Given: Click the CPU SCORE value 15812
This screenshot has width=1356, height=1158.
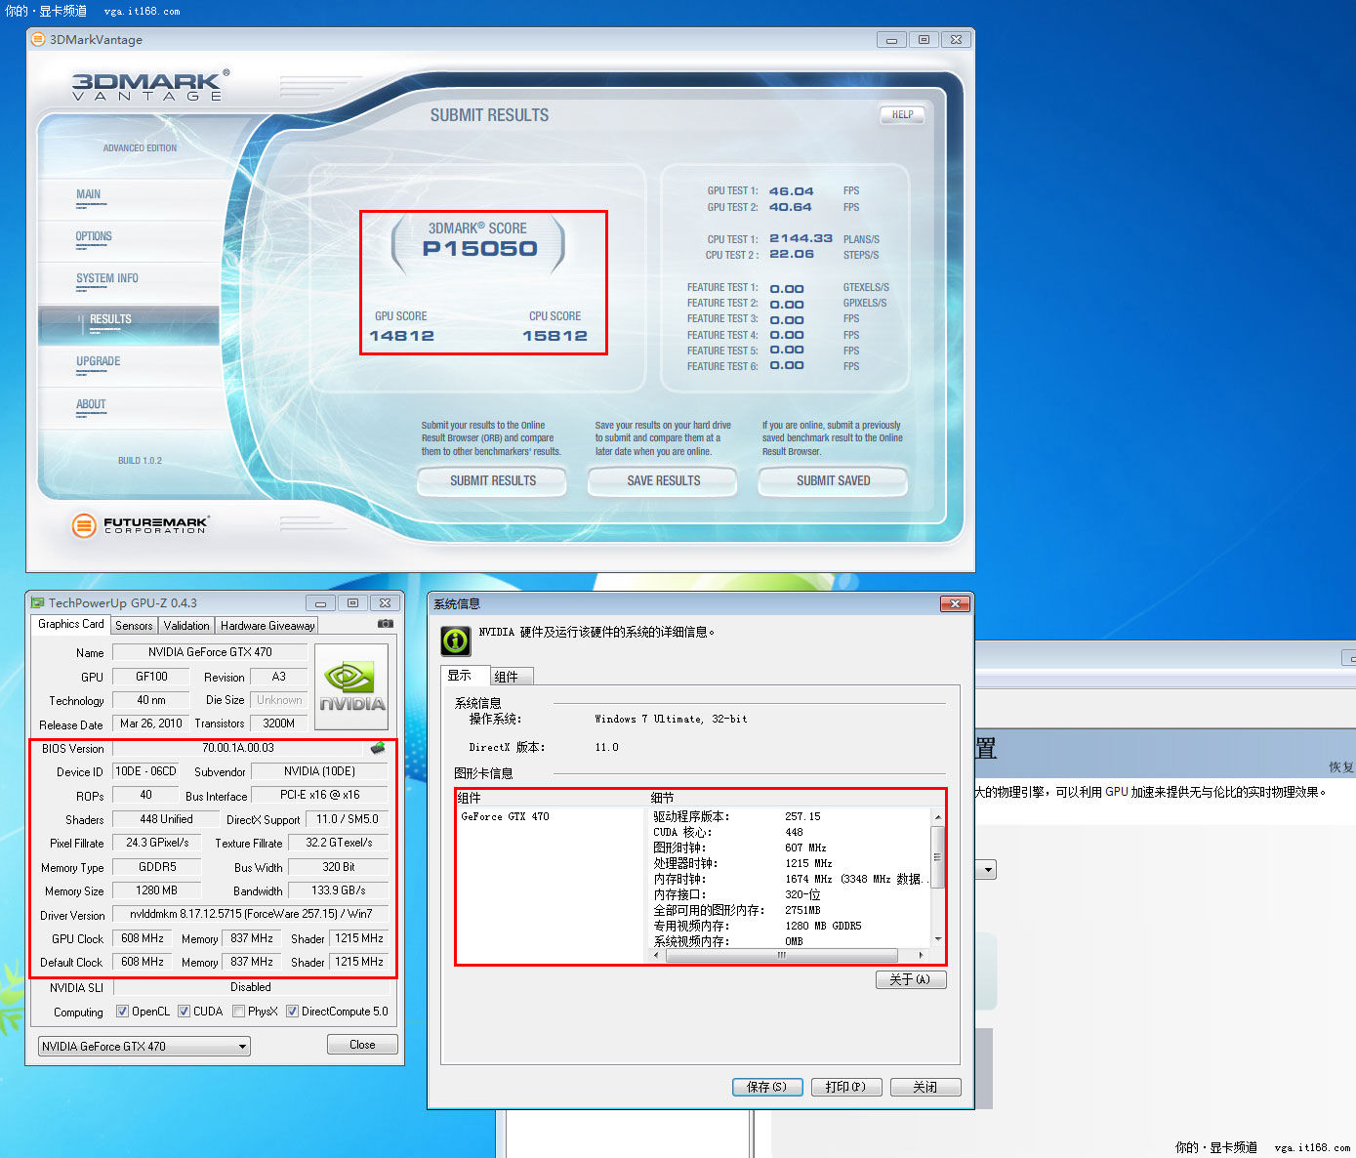Looking at the screenshot, I should tap(555, 336).
